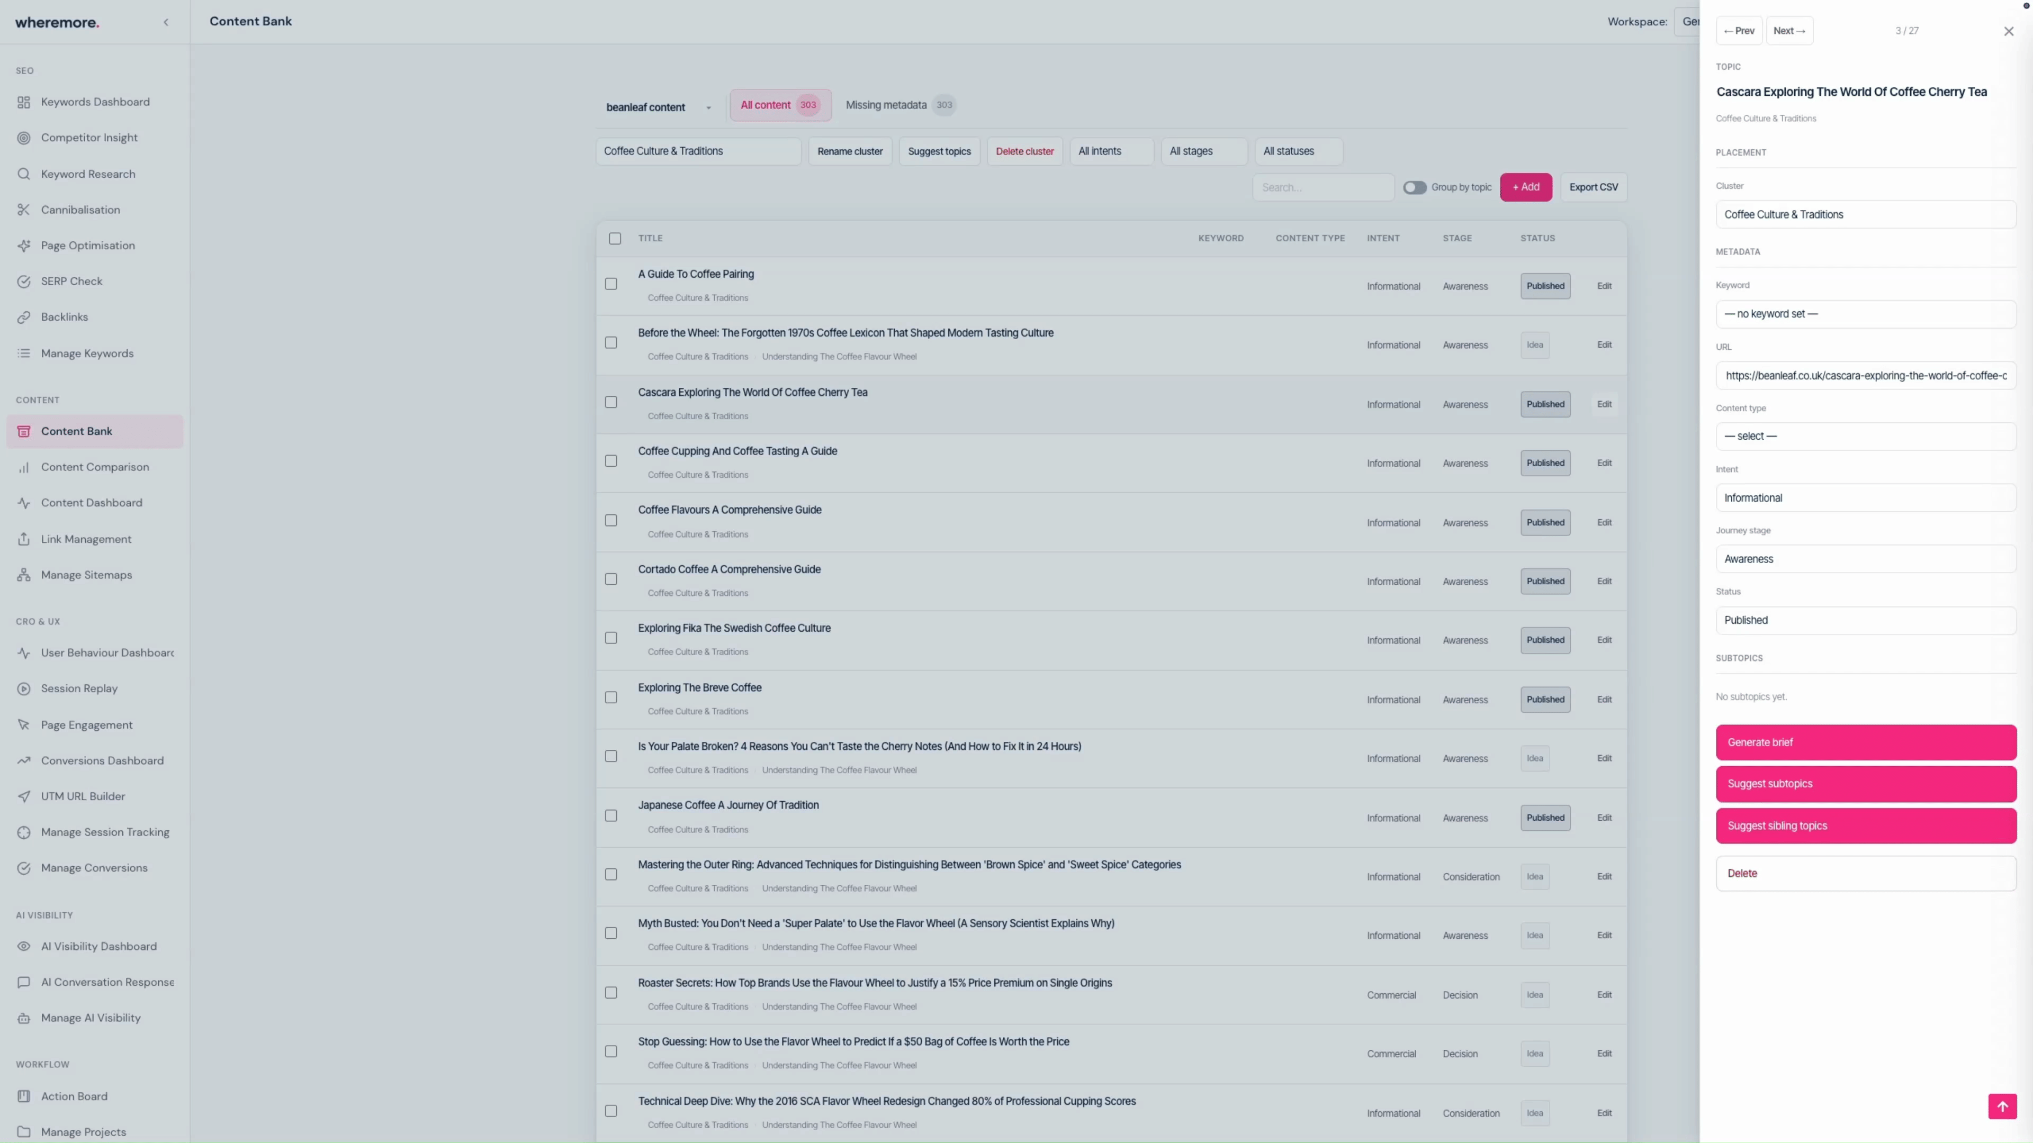Open the Journey stage Awareness dropdown
Screen dimensions: 2033x1143
[x=1866, y=559]
